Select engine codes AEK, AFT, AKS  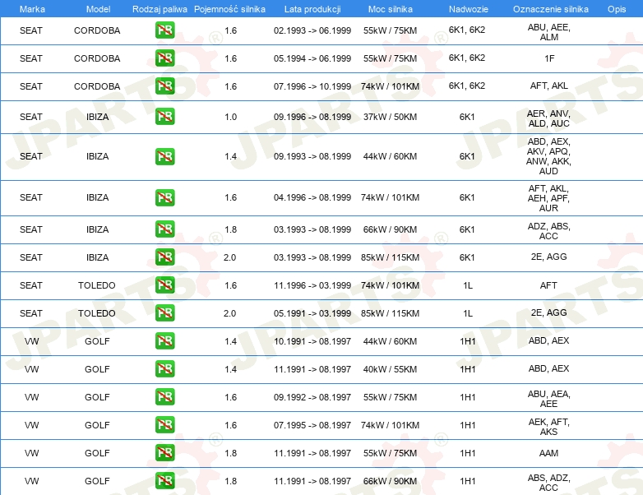[548, 427]
